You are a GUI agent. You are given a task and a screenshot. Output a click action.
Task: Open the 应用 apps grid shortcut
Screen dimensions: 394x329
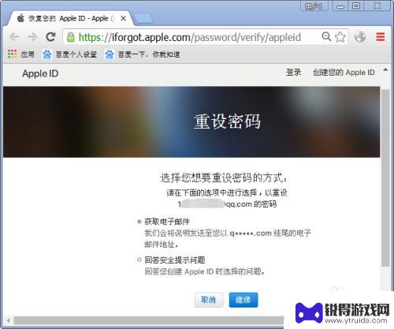coord(21,54)
